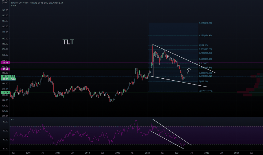Click 2019 on the time axis
The height and width of the screenshot is (155, 263).
118,153
